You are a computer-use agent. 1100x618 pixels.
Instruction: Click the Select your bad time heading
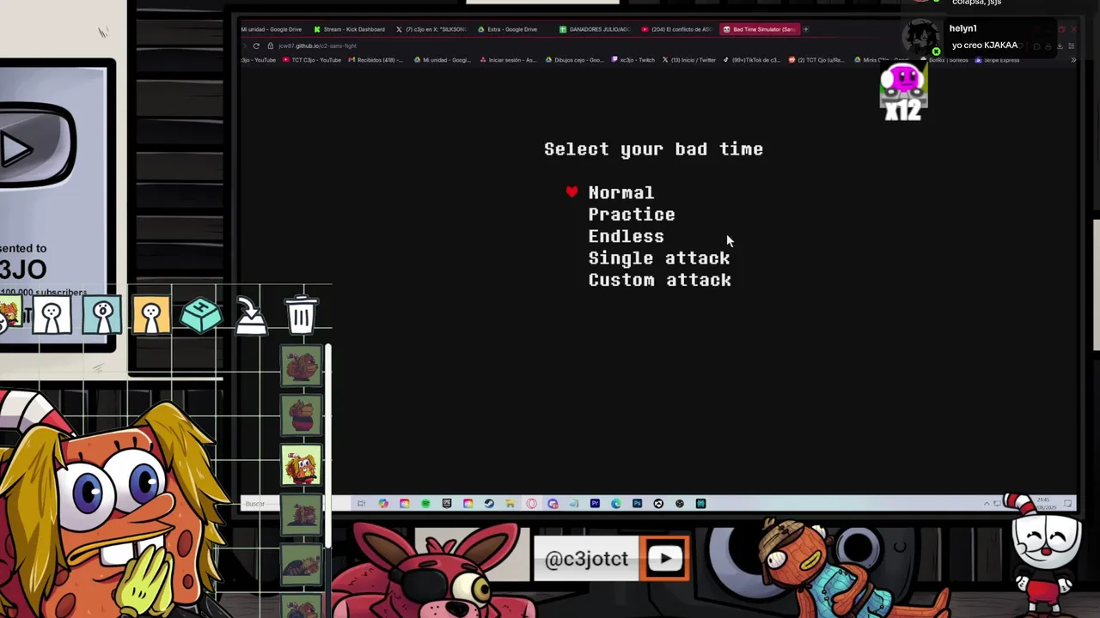click(x=653, y=149)
